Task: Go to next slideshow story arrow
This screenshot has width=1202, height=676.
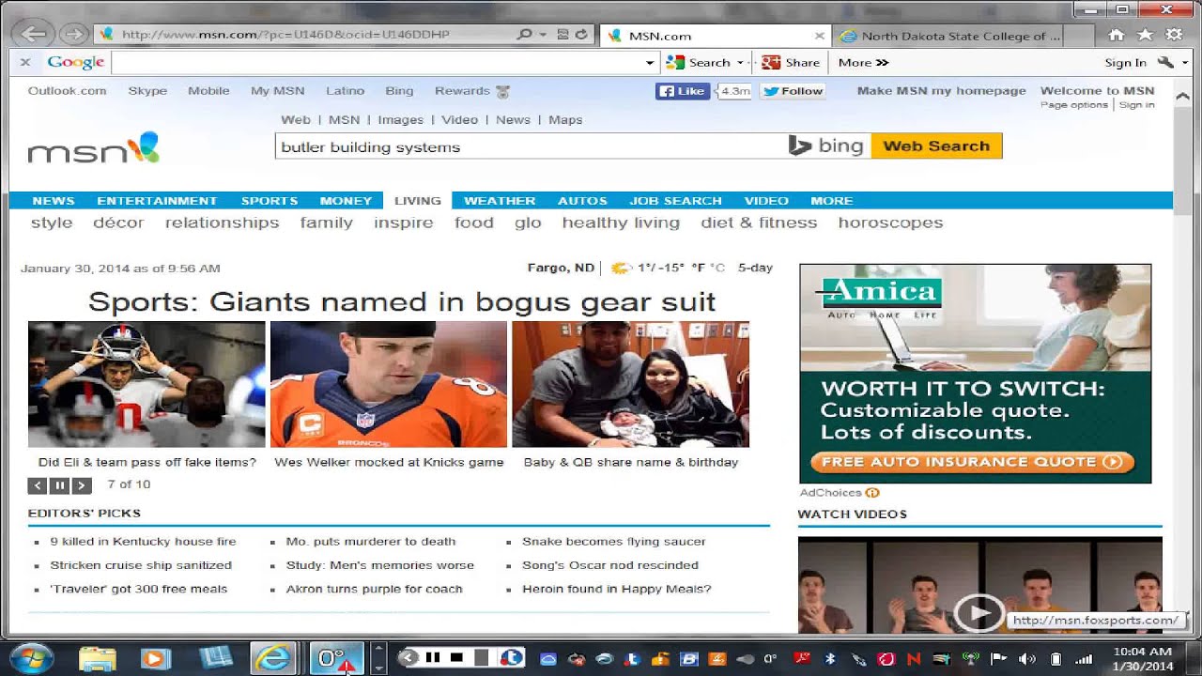Action: click(82, 485)
